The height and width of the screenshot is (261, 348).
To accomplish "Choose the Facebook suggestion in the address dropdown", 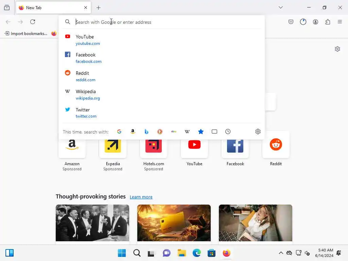I will coord(161,58).
